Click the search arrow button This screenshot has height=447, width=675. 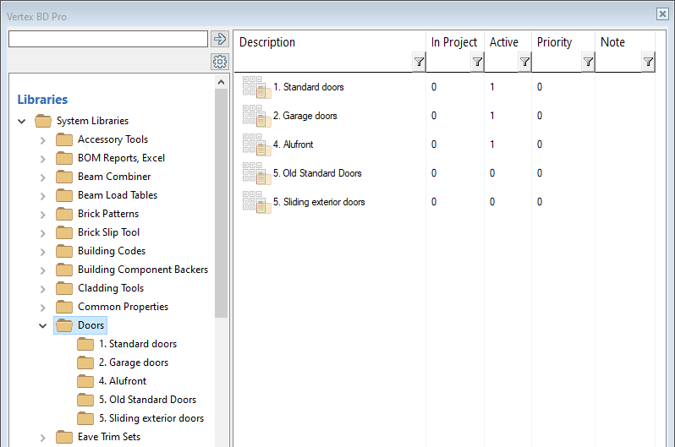pos(220,39)
